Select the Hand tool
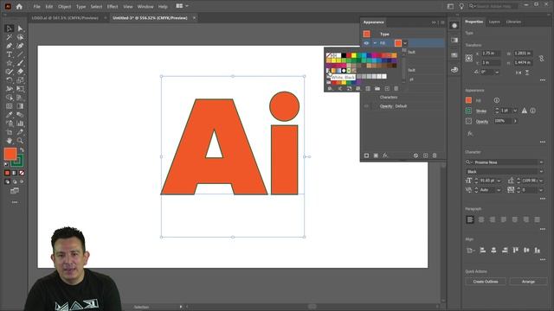 [10, 140]
